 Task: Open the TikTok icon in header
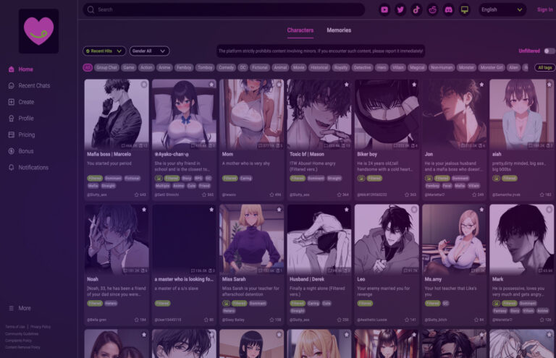pyautogui.click(x=416, y=10)
